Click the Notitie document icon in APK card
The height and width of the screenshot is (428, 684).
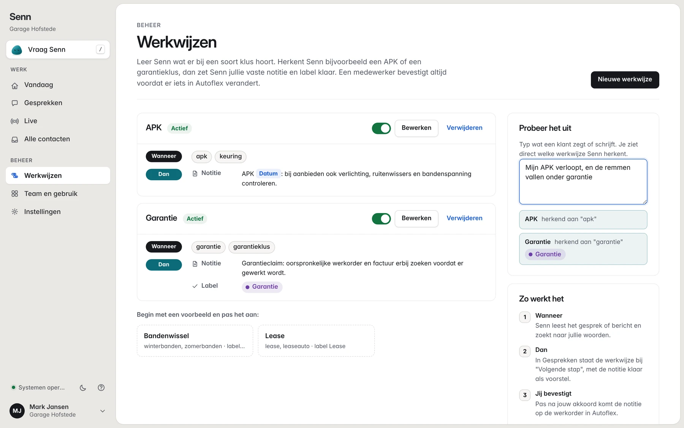(x=195, y=173)
